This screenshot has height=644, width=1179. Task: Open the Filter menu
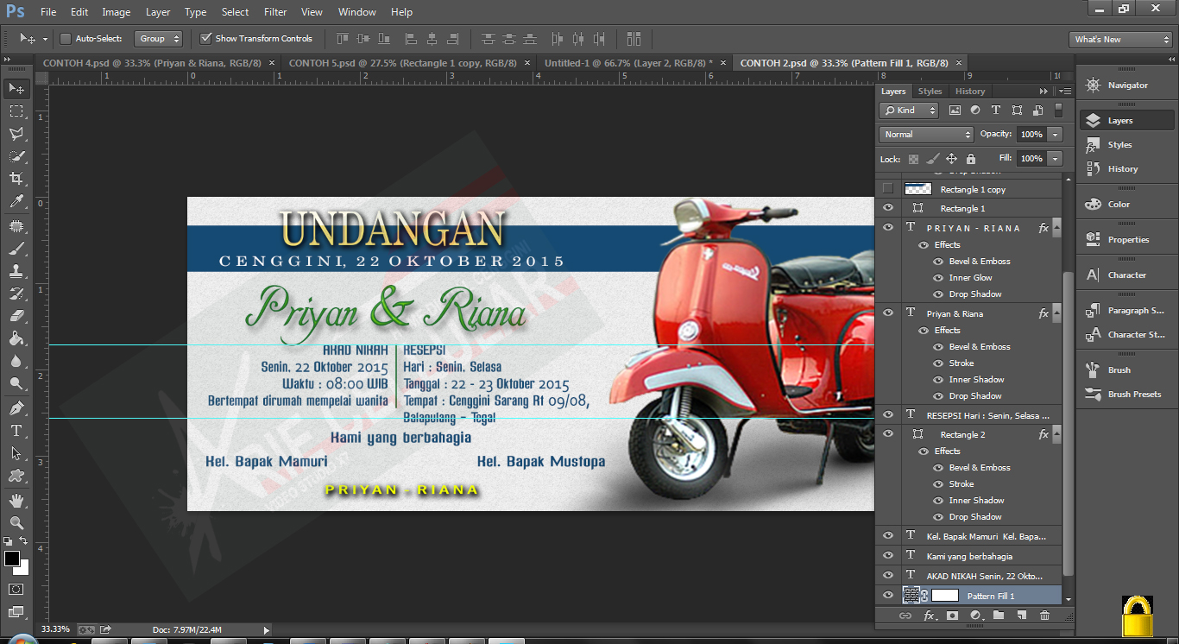[275, 12]
